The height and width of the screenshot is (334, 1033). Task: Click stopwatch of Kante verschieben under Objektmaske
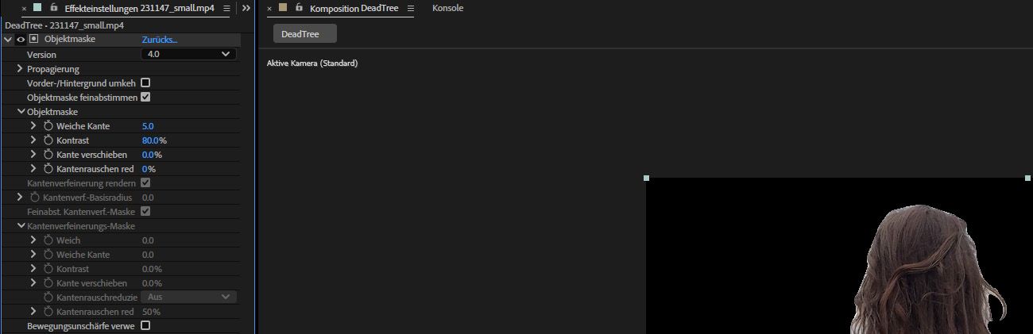point(48,155)
